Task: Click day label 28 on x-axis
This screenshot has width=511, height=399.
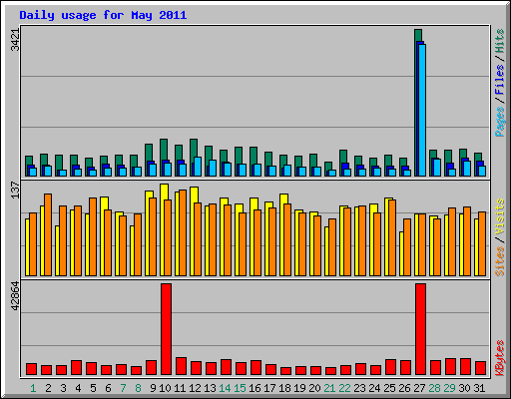Action: 434,388
